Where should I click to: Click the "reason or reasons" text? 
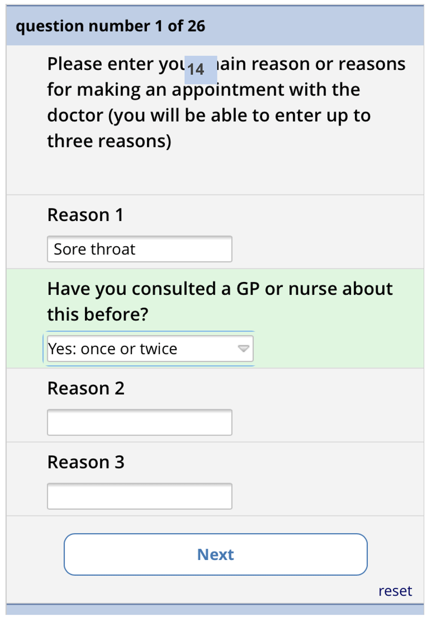328,64
